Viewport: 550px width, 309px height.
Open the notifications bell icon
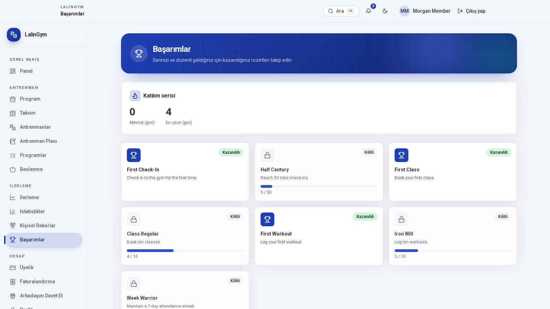tap(368, 11)
